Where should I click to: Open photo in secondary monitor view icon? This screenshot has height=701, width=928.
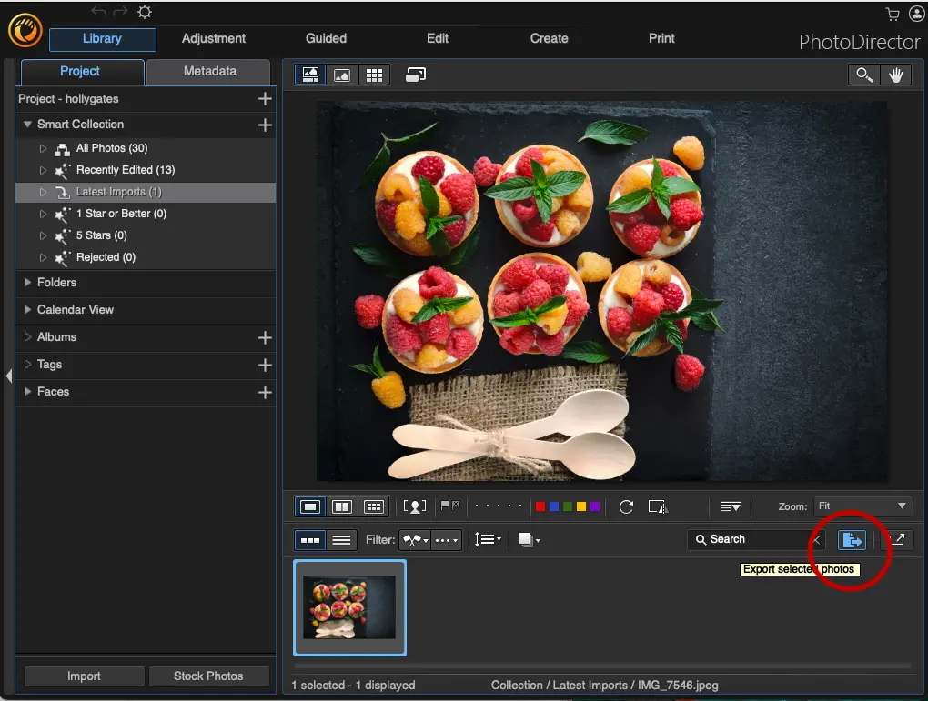click(x=897, y=539)
